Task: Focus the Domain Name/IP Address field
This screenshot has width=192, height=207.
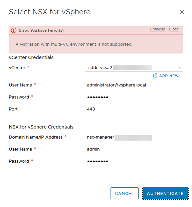Action: [x=132, y=137]
